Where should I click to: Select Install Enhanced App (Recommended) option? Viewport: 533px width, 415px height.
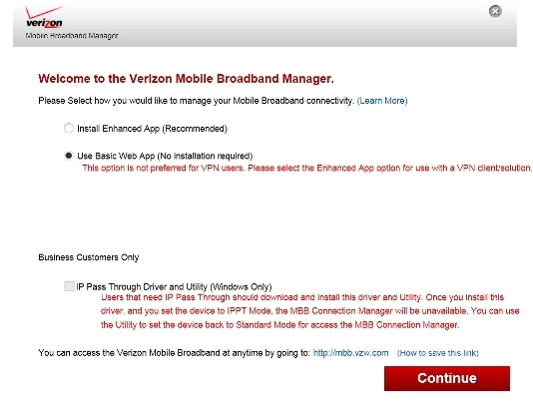tap(69, 128)
